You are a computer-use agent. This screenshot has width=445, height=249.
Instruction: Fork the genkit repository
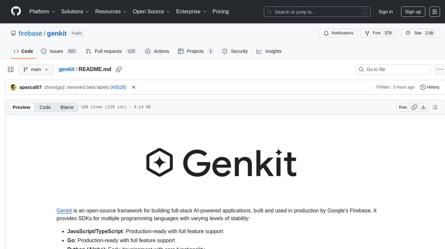379,33
